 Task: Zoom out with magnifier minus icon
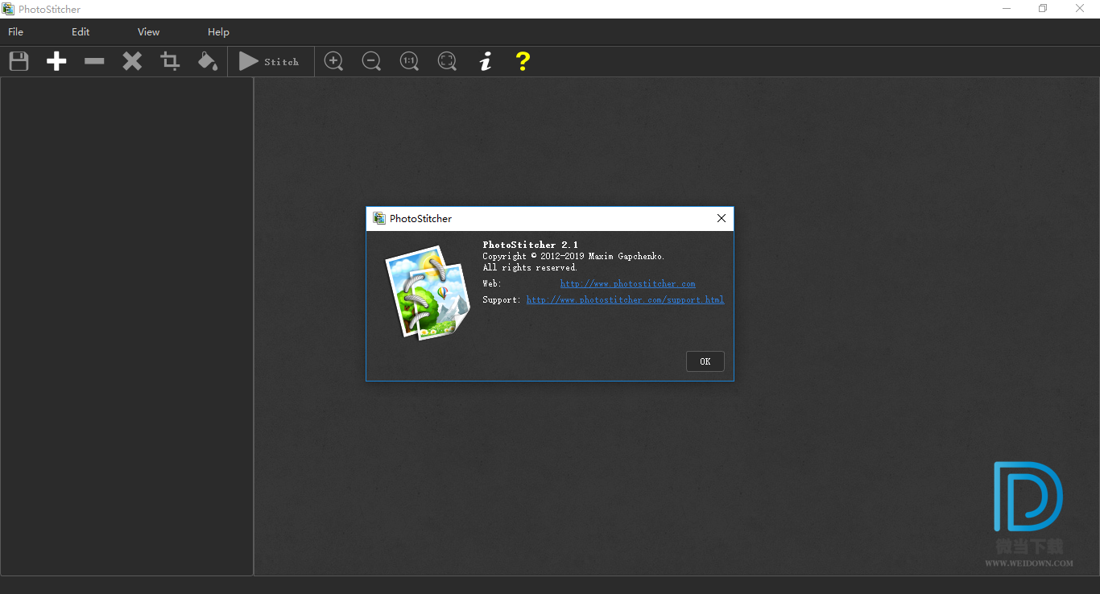point(371,61)
